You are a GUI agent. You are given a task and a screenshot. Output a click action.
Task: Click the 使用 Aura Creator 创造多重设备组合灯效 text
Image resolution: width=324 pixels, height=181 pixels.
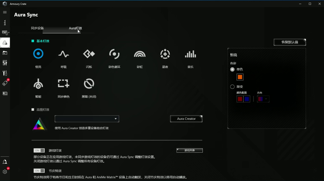[x=82, y=128]
